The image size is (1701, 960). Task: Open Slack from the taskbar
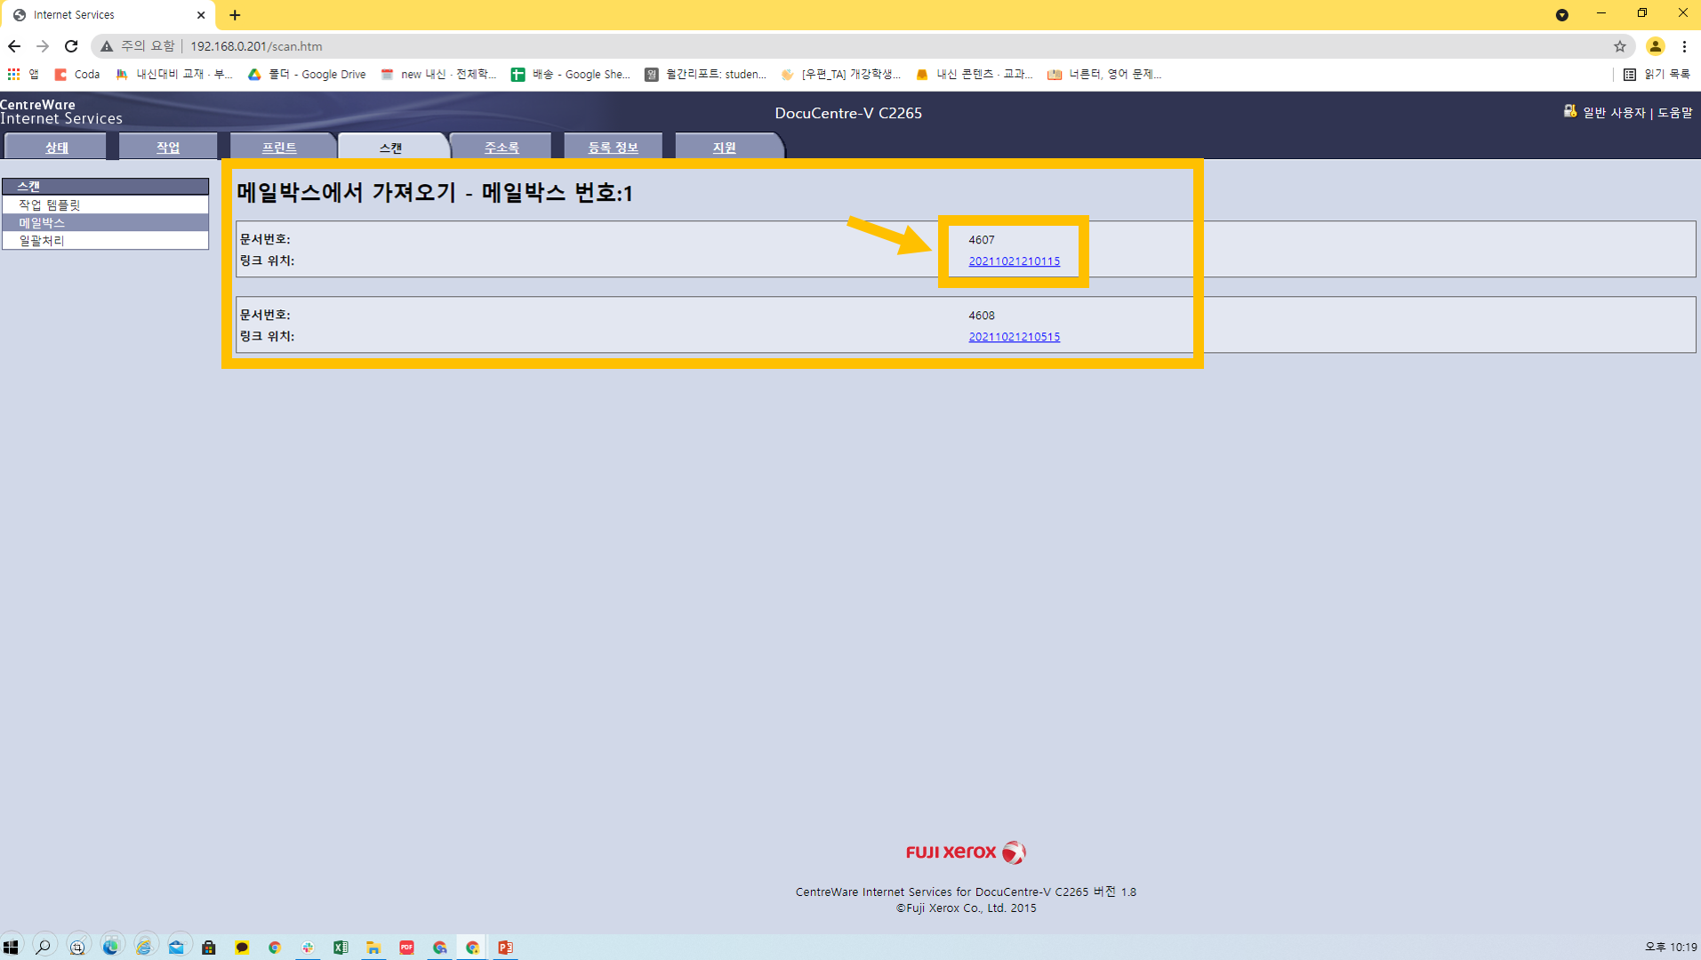point(308,947)
